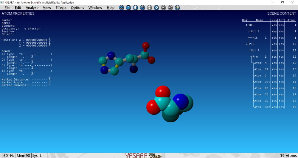The width and height of the screenshot is (298, 158).
Task: Click the ATOM PROPERTIES heading link
Action: pos(18,13)
